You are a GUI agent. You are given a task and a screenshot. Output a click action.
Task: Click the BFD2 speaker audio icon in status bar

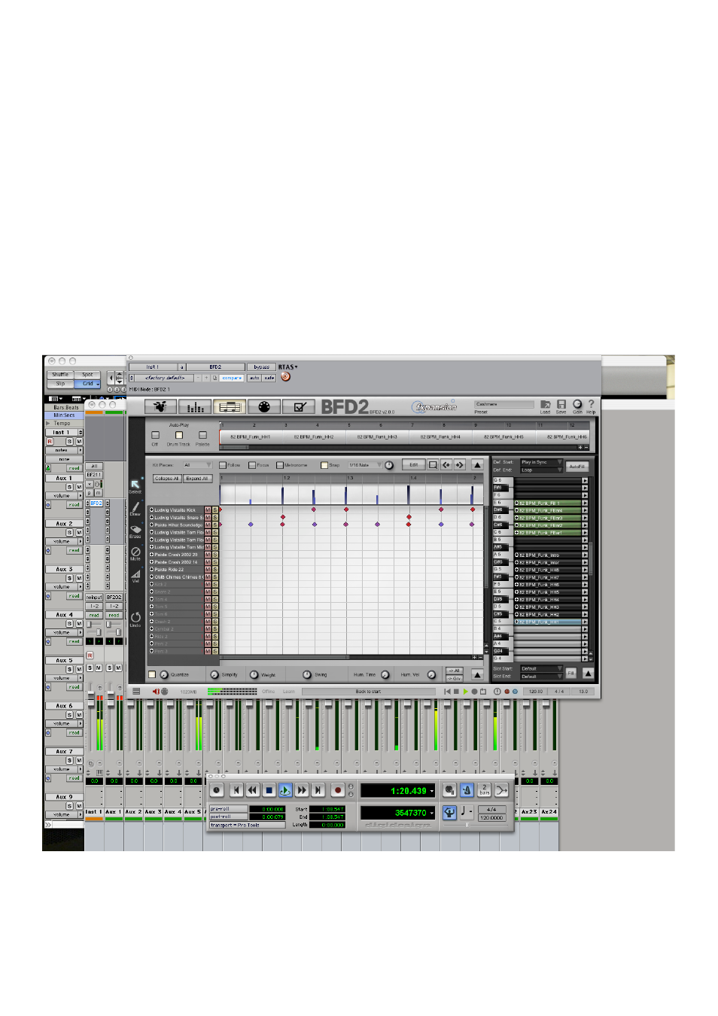(156, 692)
